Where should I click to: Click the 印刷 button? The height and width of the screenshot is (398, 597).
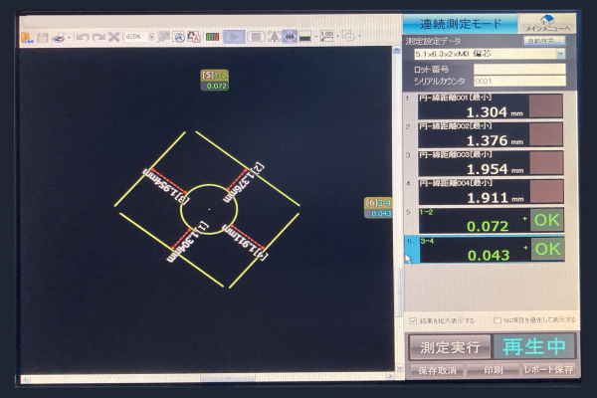click(494, 370)
